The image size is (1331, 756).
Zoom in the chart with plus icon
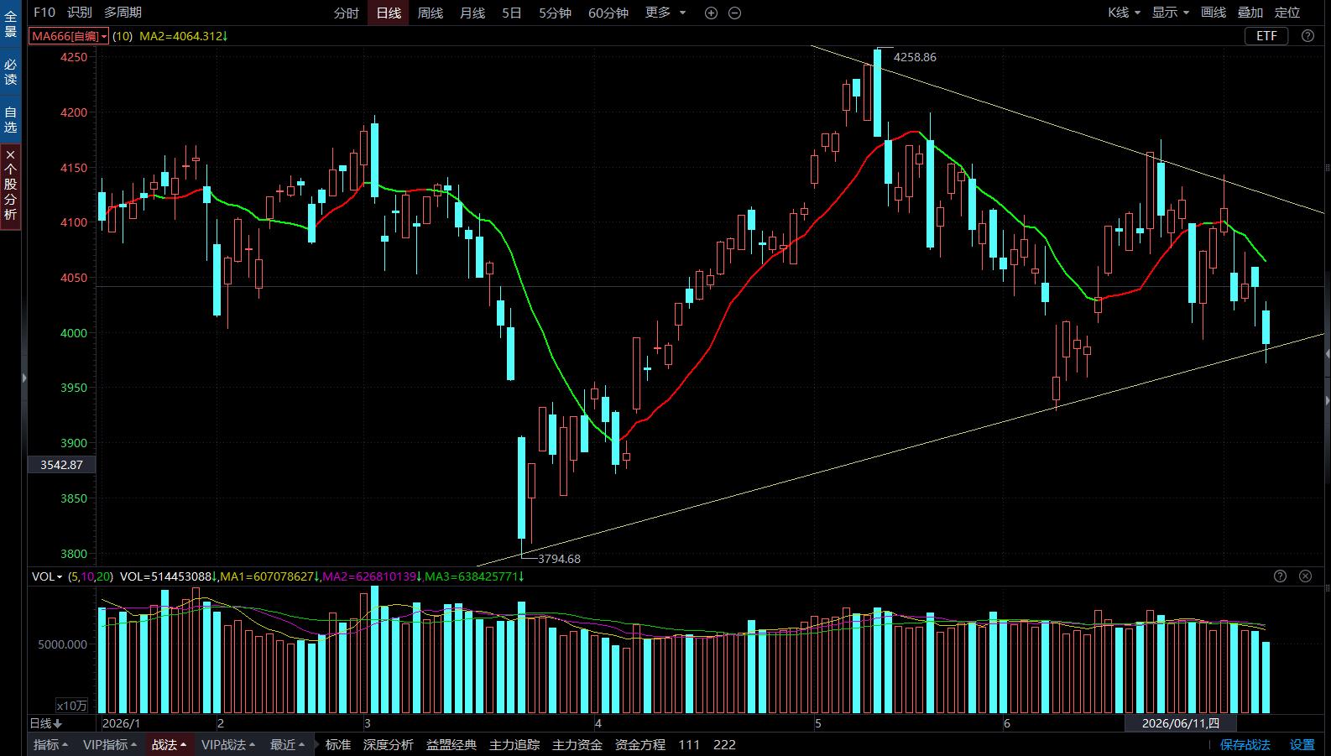(x=711, y=13)
